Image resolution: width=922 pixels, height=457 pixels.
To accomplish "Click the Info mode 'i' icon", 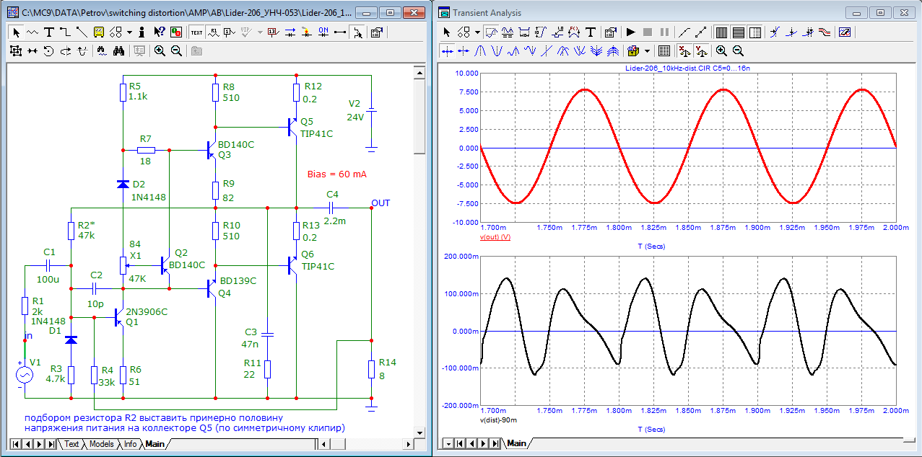I will tap(142, 32).
